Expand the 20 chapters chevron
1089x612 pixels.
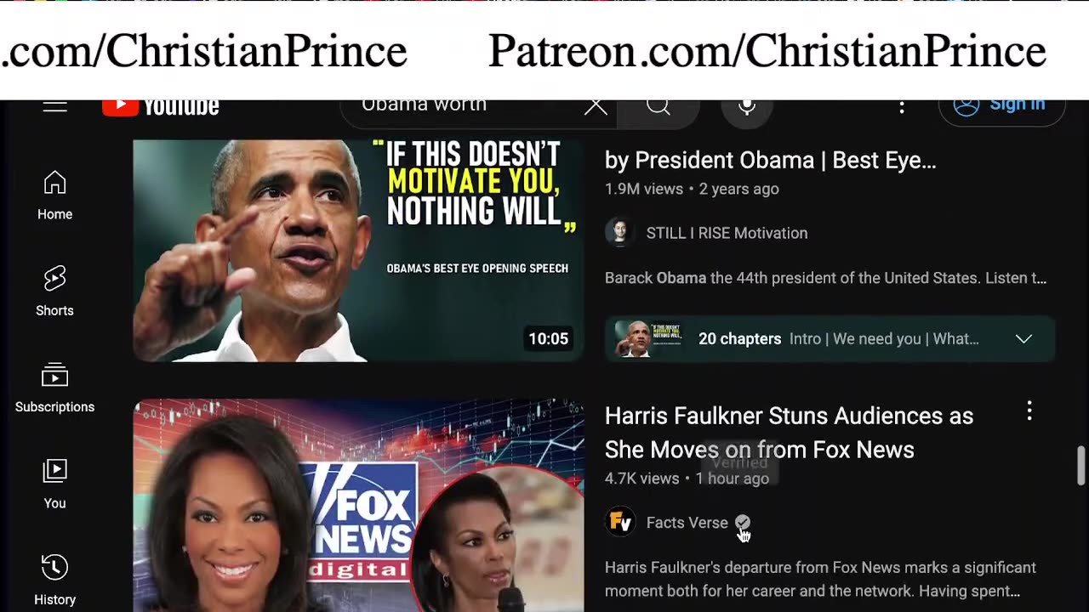coord(1023,339)
